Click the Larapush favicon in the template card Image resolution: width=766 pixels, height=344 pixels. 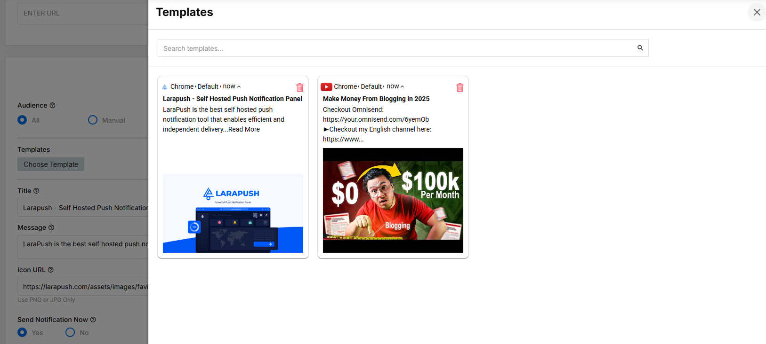point(165,87)
